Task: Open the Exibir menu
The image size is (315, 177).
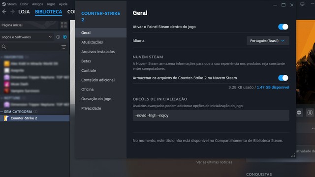Action: coord(24,4)
